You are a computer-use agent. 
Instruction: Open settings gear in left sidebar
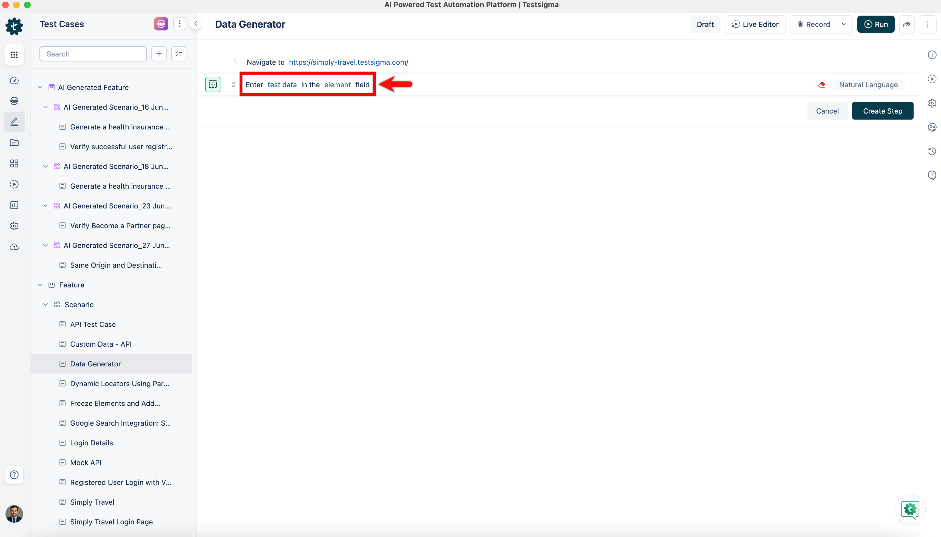(14, 226)
